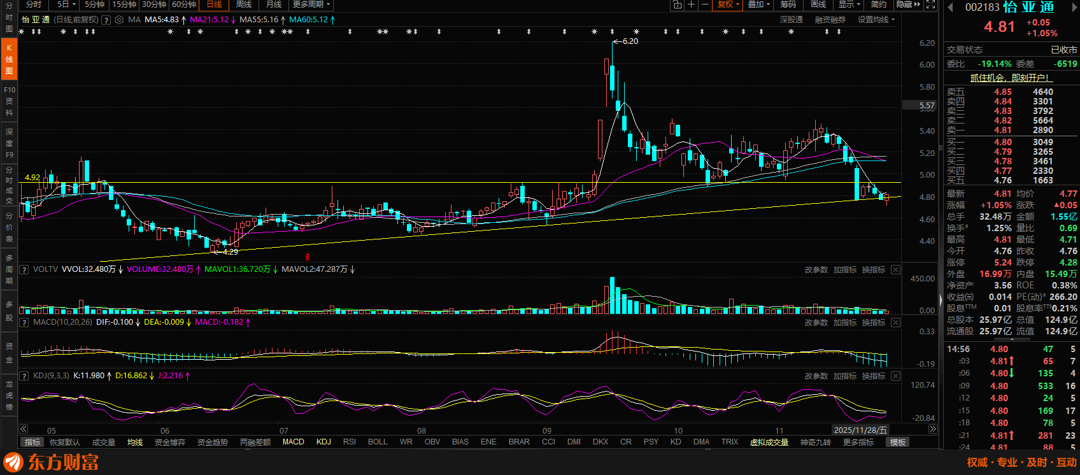Viewport: 1080px width, 475px height.
Task: Toggle the MACD indicator at bottom bar
Action: click(293, 442)
